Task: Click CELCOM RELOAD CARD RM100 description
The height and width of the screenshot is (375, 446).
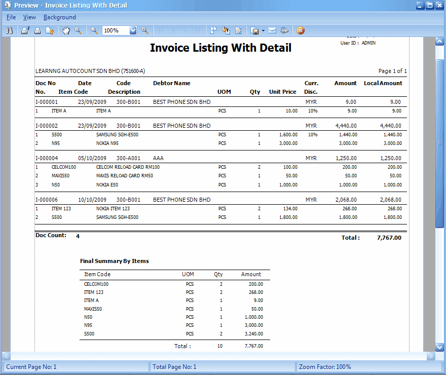Action: pos(128,167)
